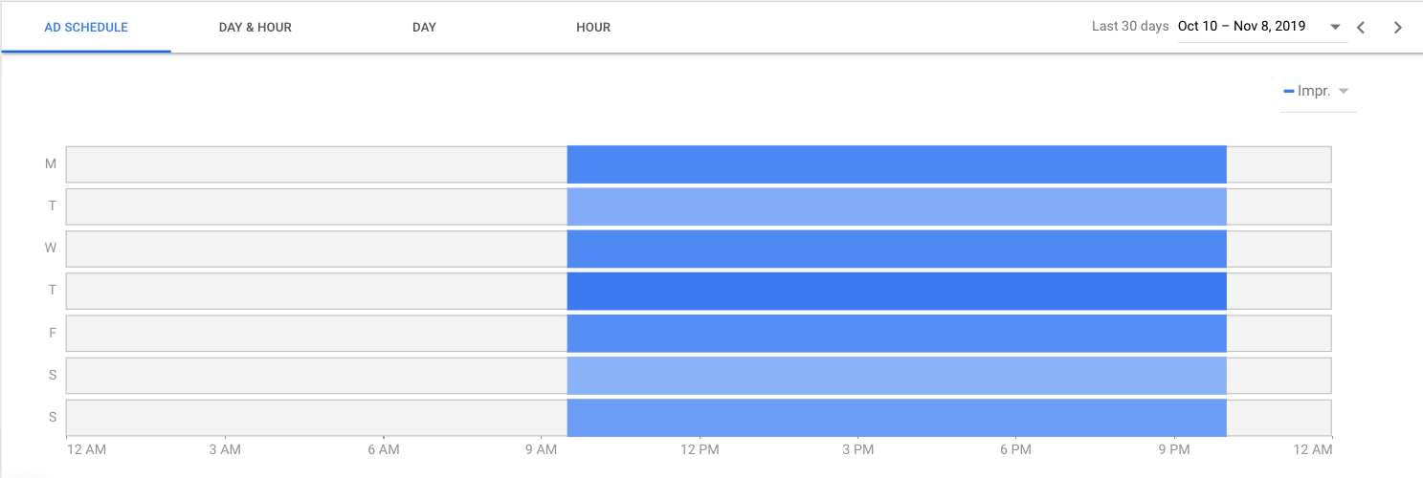Go to the previous date range
The height and width of the screenshot is (478, 1423).
click(x=1361, y=27)
